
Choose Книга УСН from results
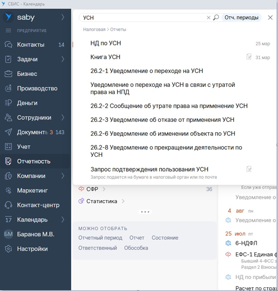[105, 57]
